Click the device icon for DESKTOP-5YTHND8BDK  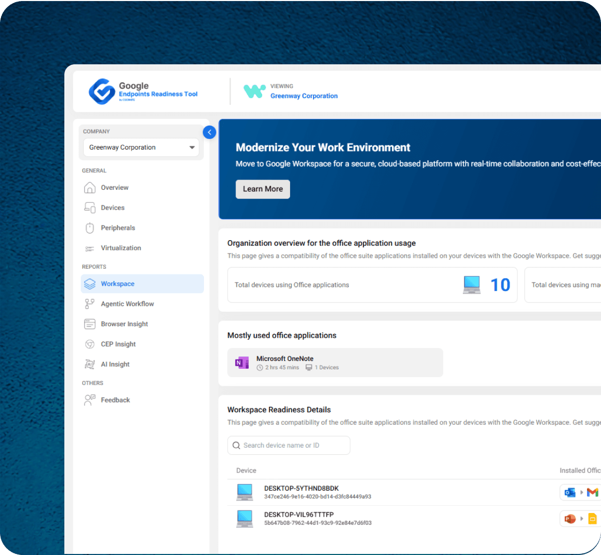244,492
